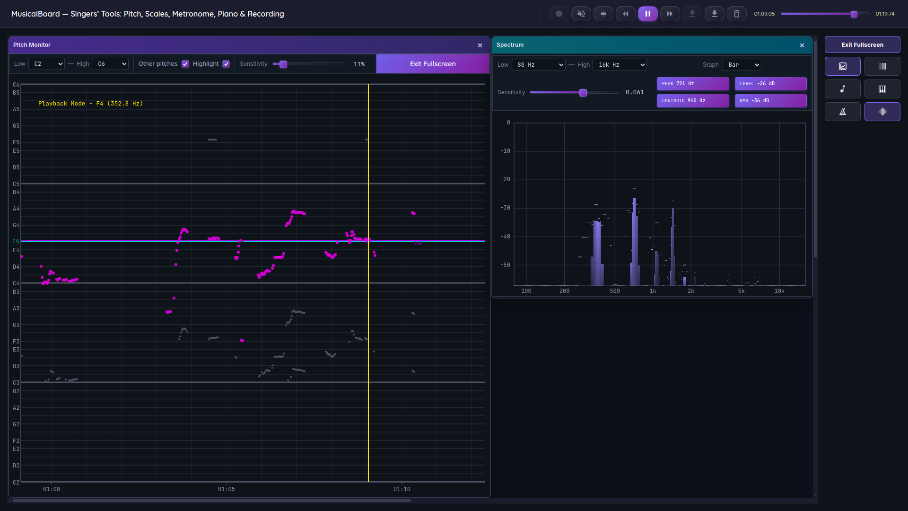
Task: Click the -30 dB label on spectrum axis
Action: click(x=505, y=208)
